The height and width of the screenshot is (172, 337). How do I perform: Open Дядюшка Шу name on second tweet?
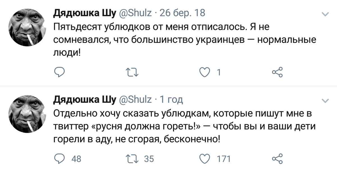tap(85, 99)
